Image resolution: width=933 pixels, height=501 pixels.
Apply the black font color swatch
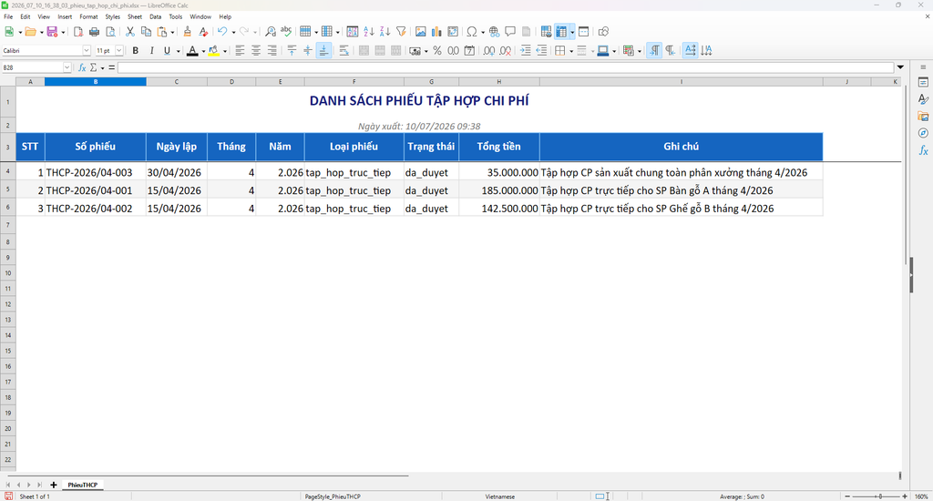point(192,51)
